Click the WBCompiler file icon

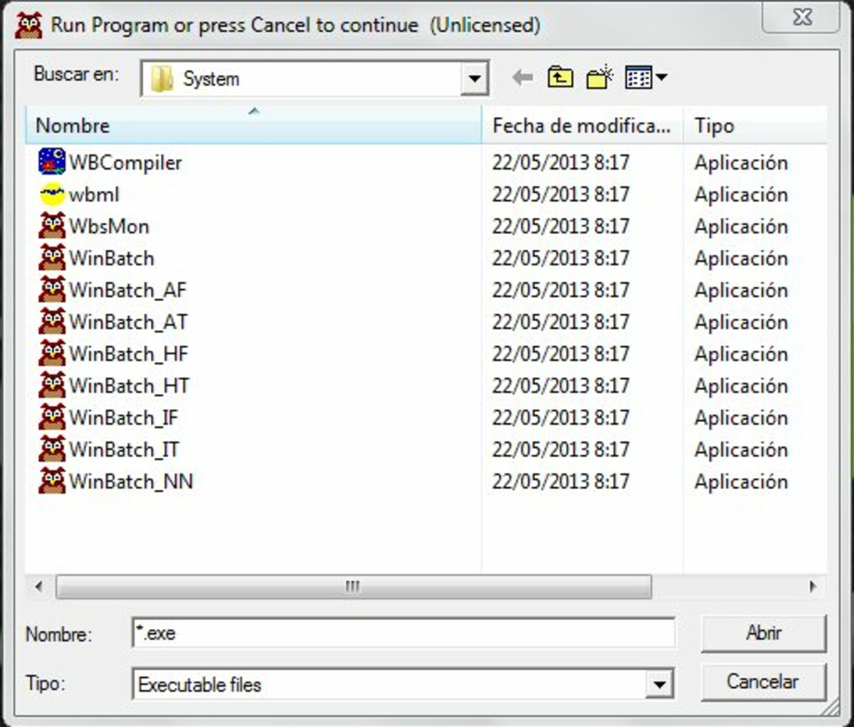click(x=52, y=162)
